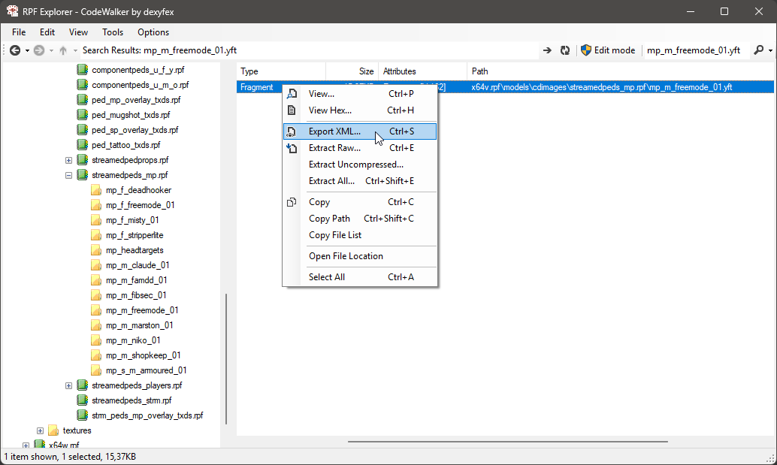
Task: Click the Back navigation arrow
Action: pyautogui.click(x=14, y=50)
